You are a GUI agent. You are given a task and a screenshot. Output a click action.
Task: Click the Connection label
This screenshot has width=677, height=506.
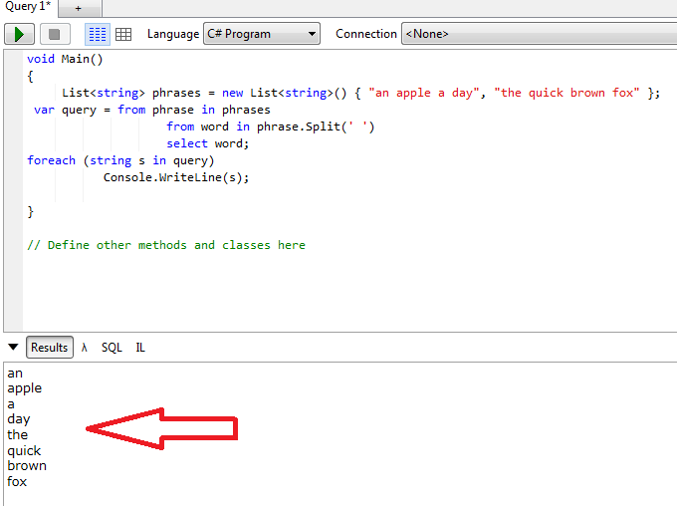pyautogui.click(x=366, y=34)
